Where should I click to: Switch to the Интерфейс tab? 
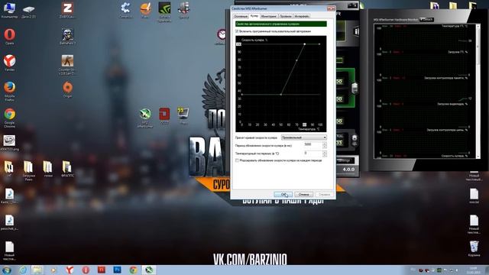(302, 16)
